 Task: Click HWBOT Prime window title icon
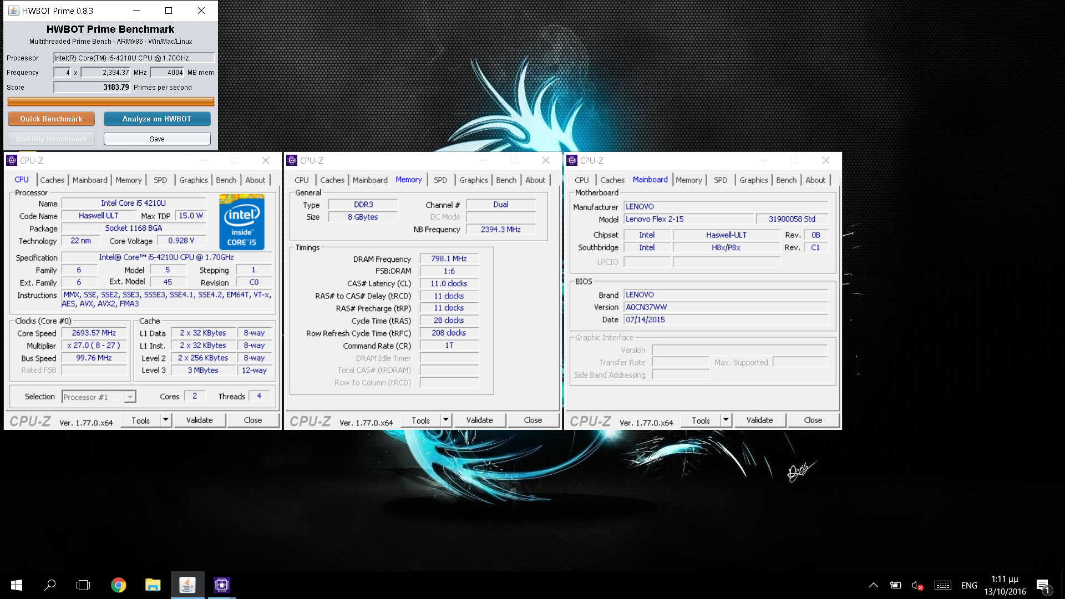coord(13,11)
